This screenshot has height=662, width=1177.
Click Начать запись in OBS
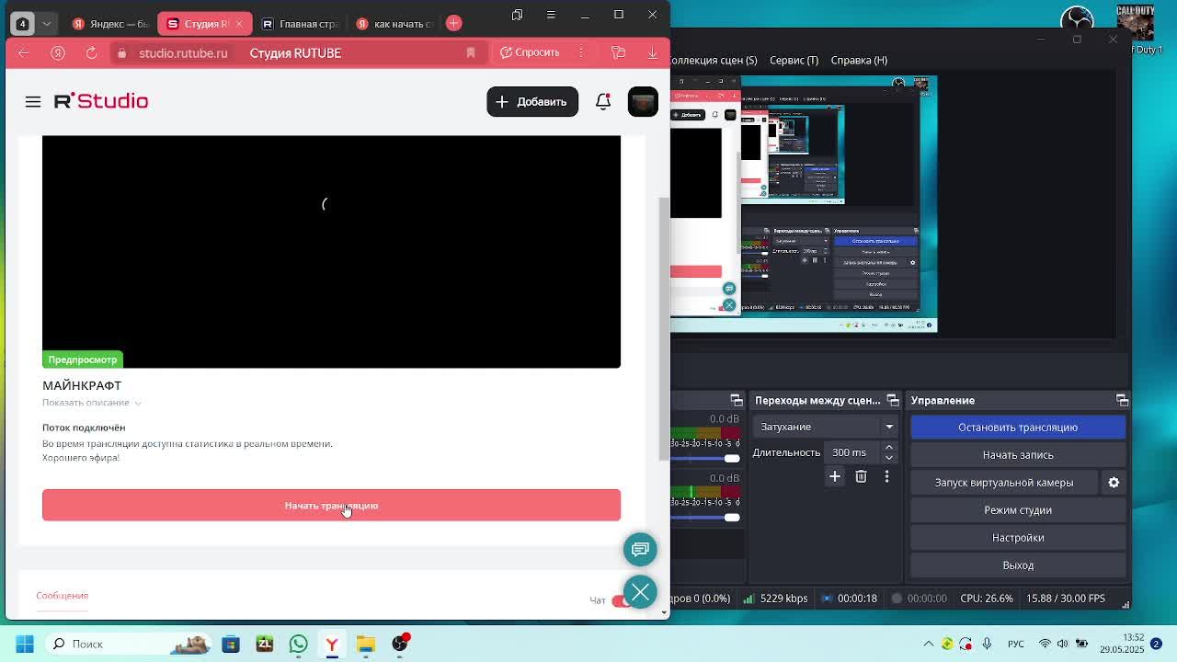[1018, 454]
